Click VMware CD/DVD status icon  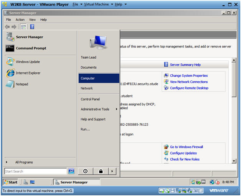coord(167,191)
